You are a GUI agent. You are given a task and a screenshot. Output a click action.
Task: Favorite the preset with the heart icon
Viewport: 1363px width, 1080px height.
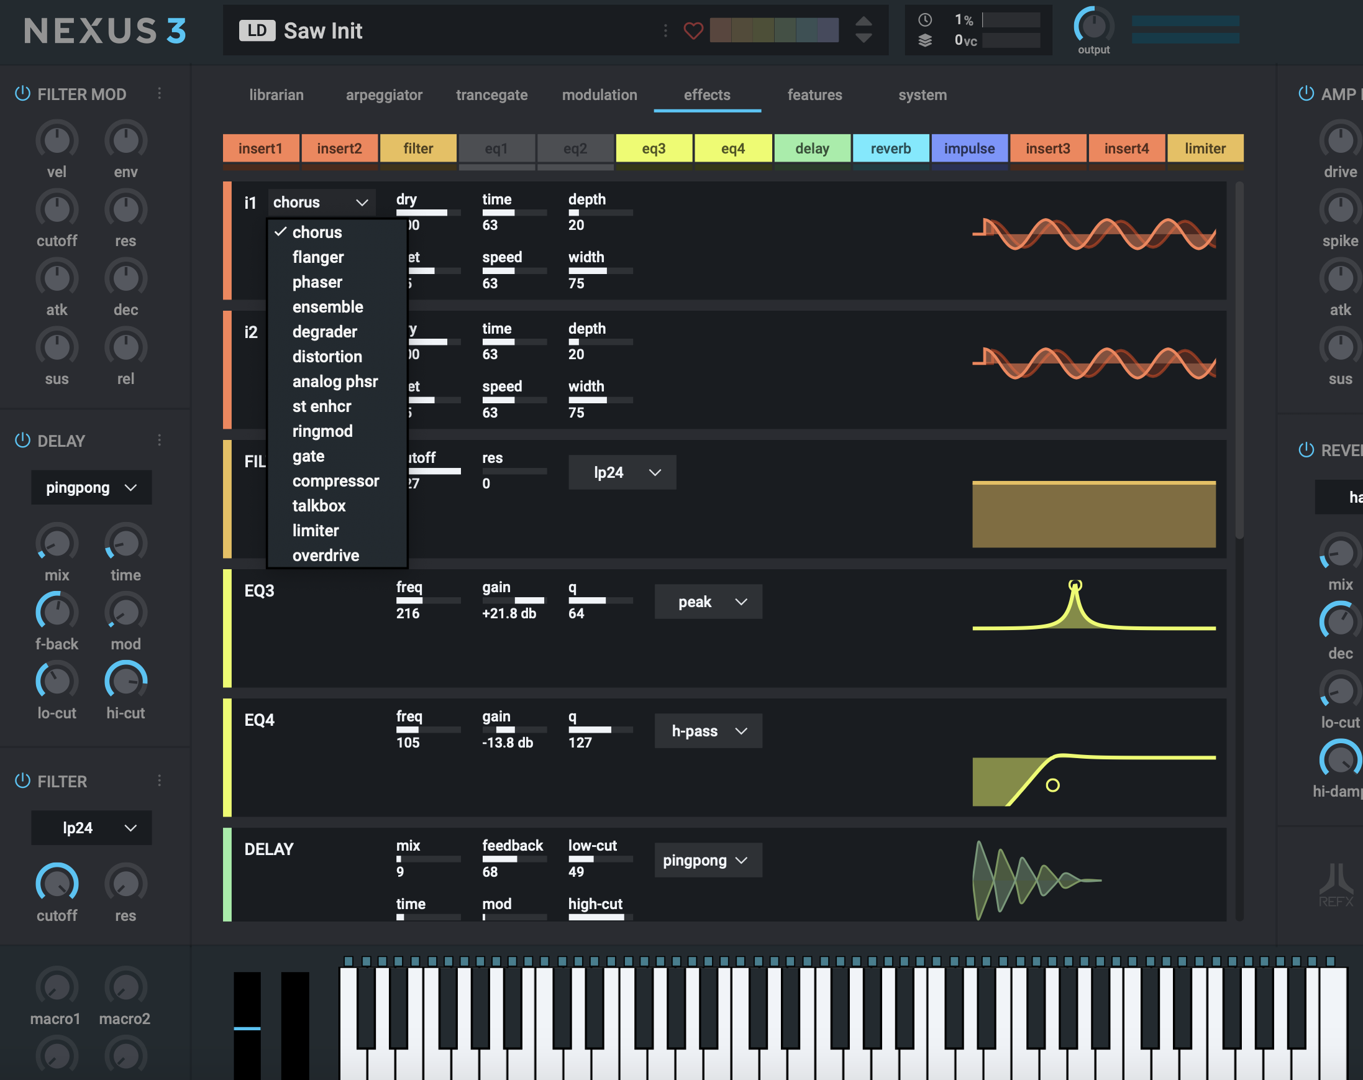point(693,30)
